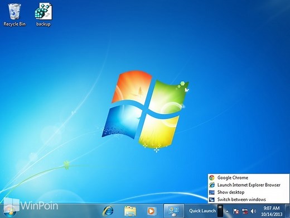Click the Show desktop strip at the right end of the taskbar

pyautogui.click(x=288, y=211)
